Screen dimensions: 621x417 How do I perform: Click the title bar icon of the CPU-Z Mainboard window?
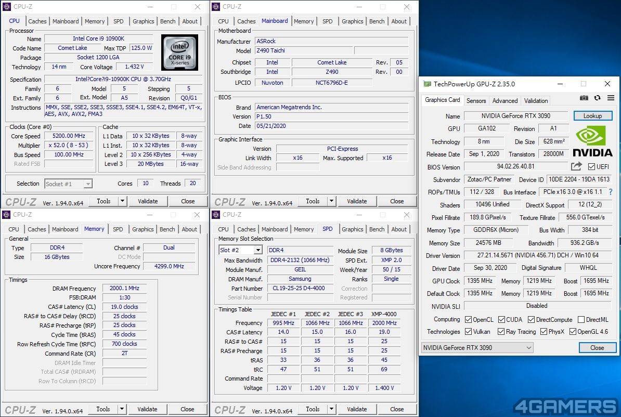coord(216,7)
